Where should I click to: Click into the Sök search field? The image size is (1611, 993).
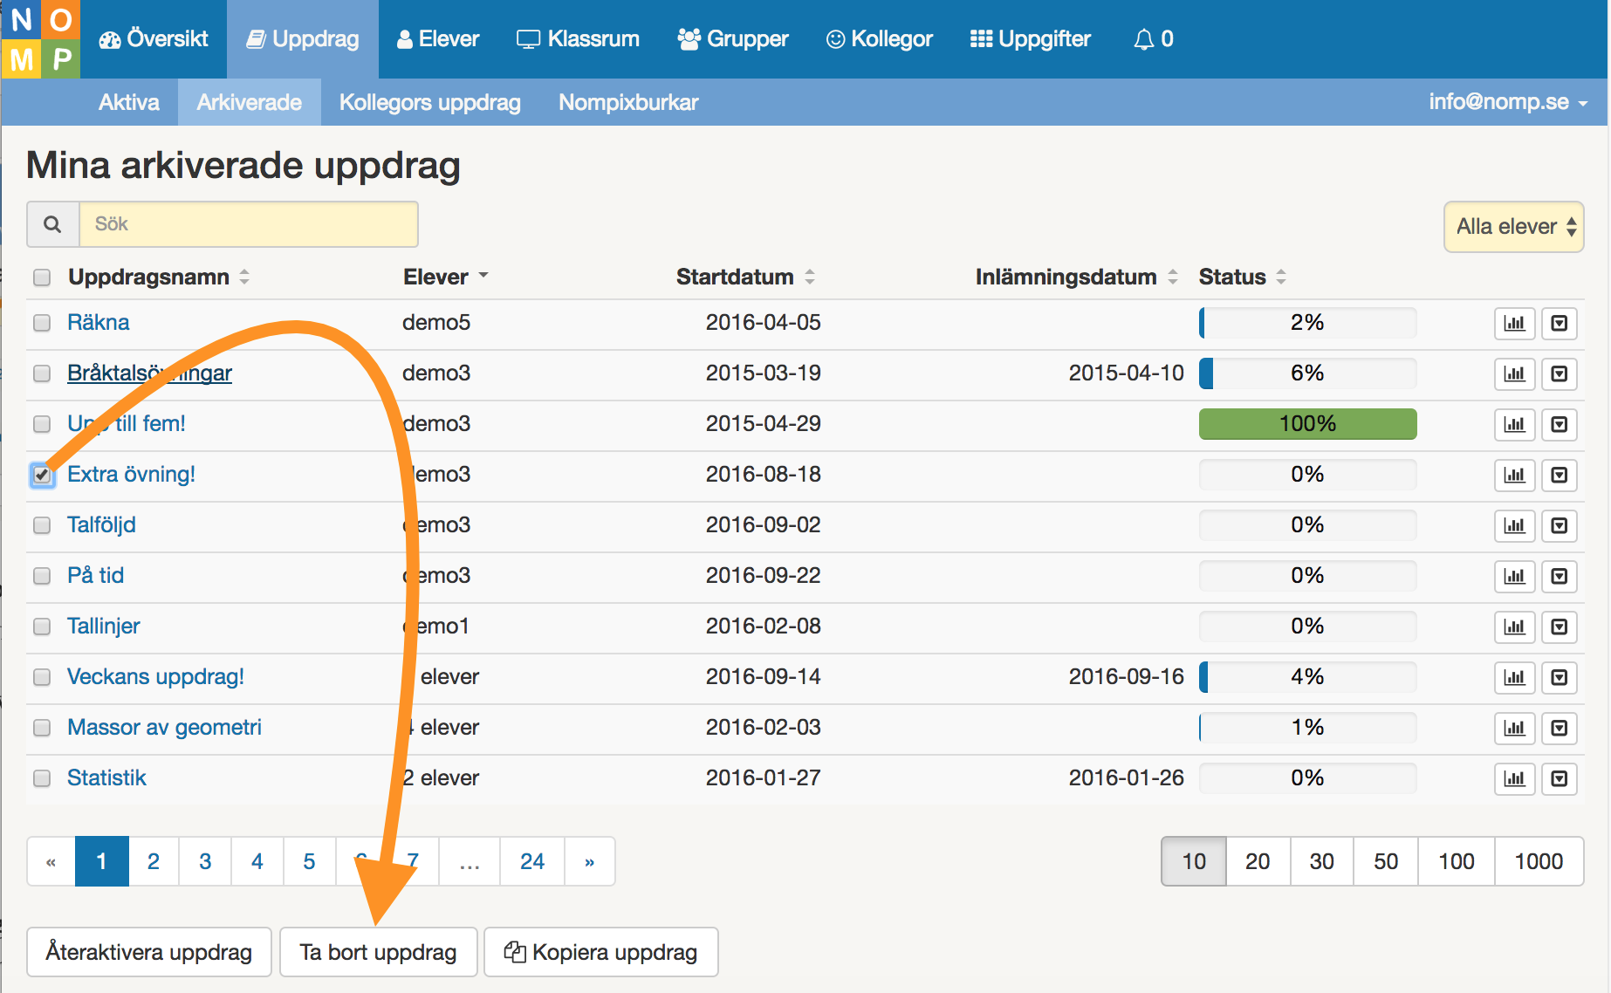(249, 224)
